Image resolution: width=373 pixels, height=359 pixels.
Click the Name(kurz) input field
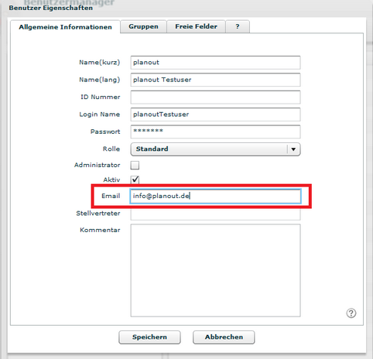[x=215, y=63]
